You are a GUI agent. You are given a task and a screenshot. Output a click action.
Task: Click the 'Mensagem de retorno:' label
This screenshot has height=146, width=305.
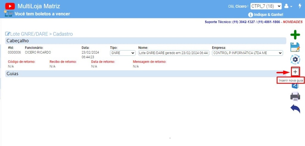(x=150, y=62)
